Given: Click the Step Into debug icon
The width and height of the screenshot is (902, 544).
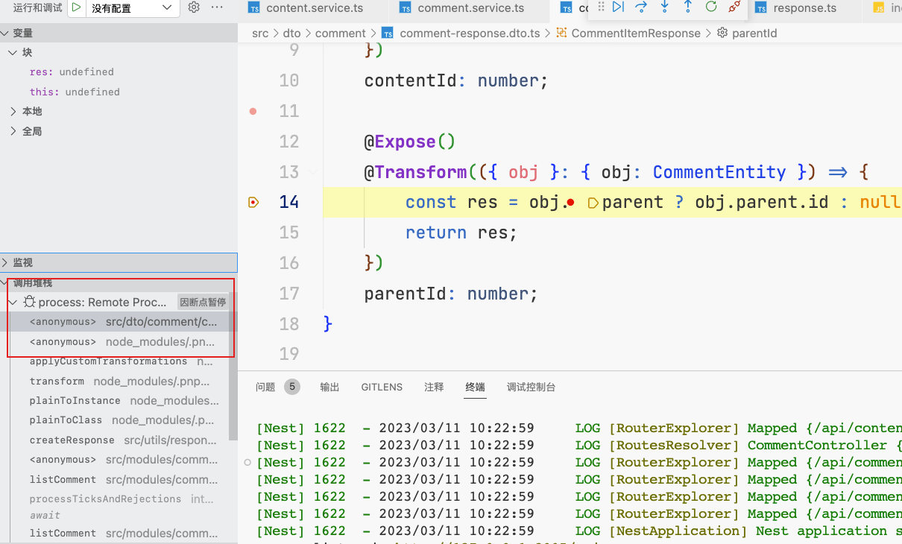Looking at the screenshot, I should (x=664, y=7).
